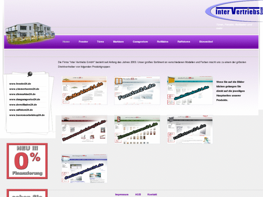
Task: Click the 0% Finanzierung banner
Action: [27, 161]
